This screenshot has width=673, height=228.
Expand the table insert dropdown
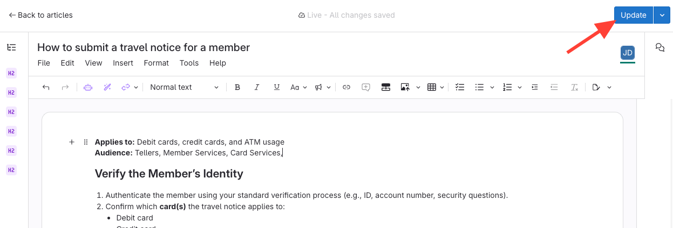pyautogui.click(x=442, y=87)
